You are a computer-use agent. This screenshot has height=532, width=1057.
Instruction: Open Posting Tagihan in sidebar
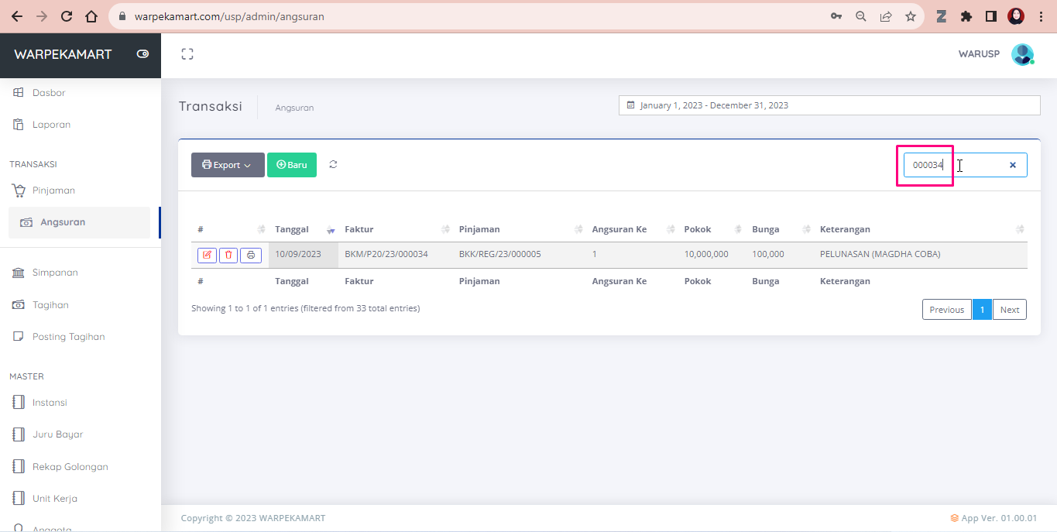click(68, 337)
